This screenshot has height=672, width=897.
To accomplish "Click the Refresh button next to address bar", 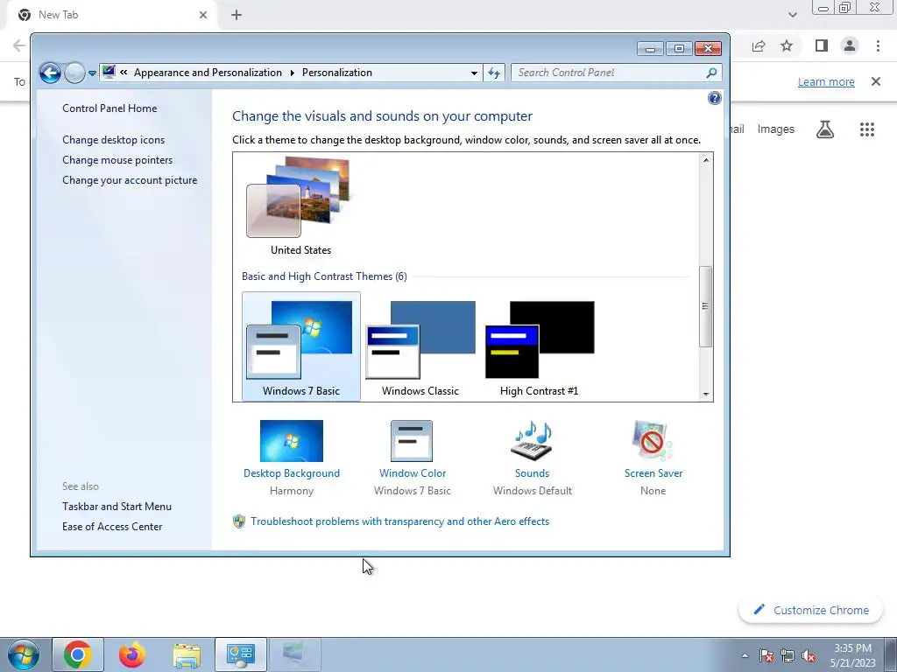I will coord(494,73).
